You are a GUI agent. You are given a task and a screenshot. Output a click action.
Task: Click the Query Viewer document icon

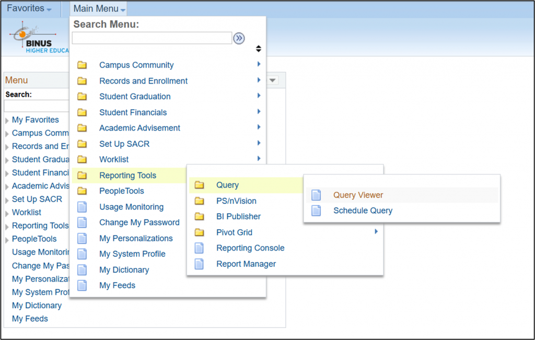click(316, 195)
